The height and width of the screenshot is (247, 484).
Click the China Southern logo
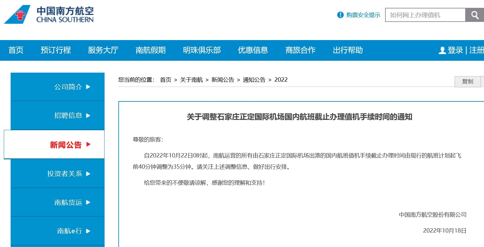tap(49, 14)
